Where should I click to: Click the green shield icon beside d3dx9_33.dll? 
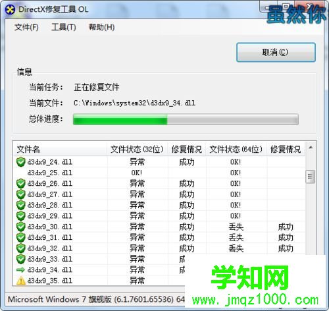[x=21, y=259]
